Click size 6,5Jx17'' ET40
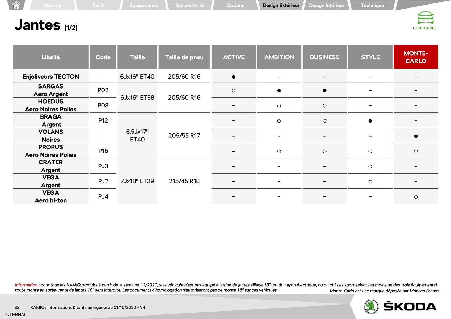Screen dimensions: 451x319 tap(137, 136)
